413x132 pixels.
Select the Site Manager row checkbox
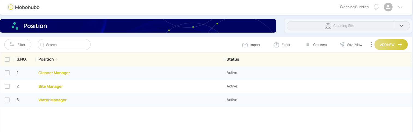pos(7,86)
